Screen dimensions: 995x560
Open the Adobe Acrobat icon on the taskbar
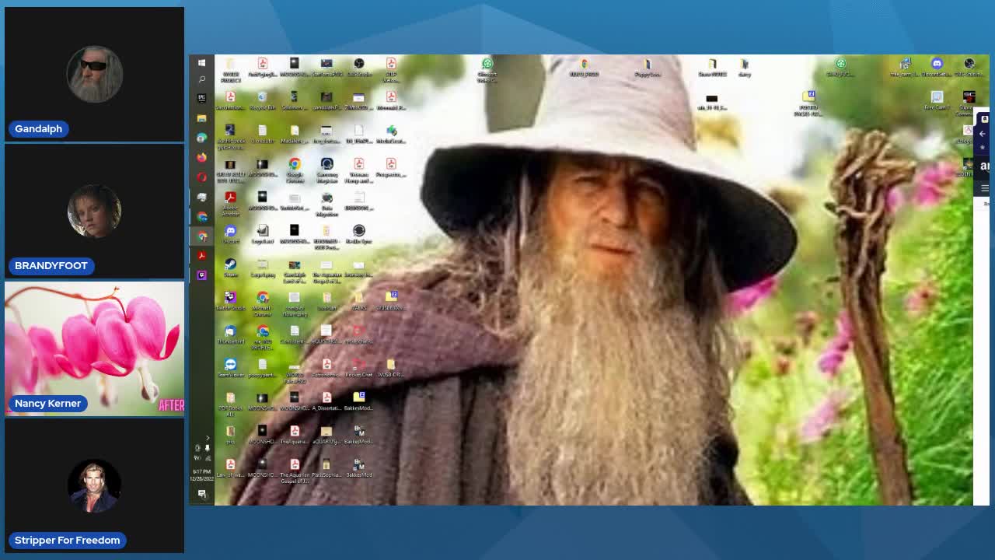[x=201, y=256]
